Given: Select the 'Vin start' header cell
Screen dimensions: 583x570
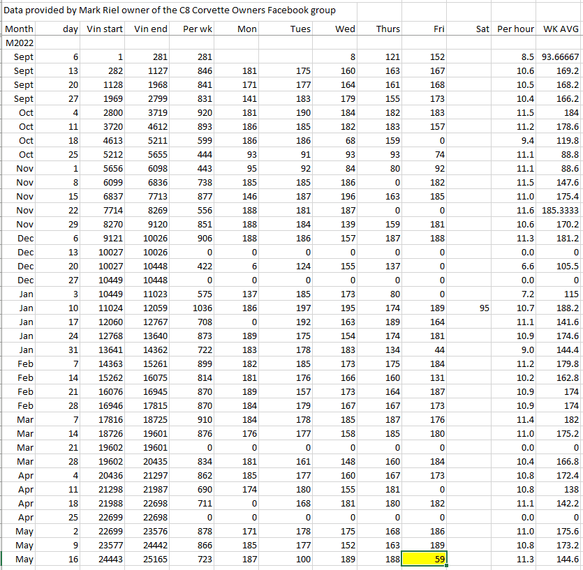Looking at the screenshot, I should tap(104, 29).
